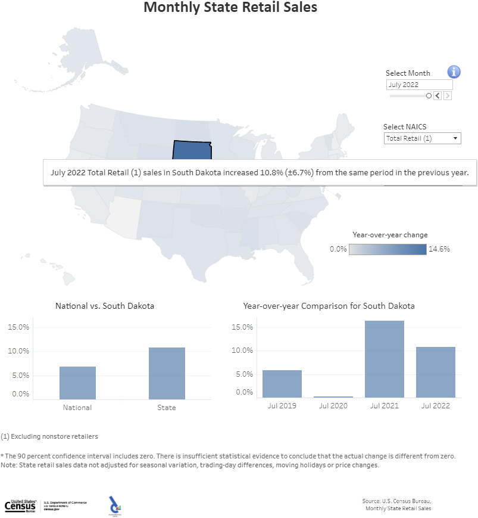Click the U.S. Census Bureau logo
478x518 pixels.
pyautogui.click(x=21, y=506)
